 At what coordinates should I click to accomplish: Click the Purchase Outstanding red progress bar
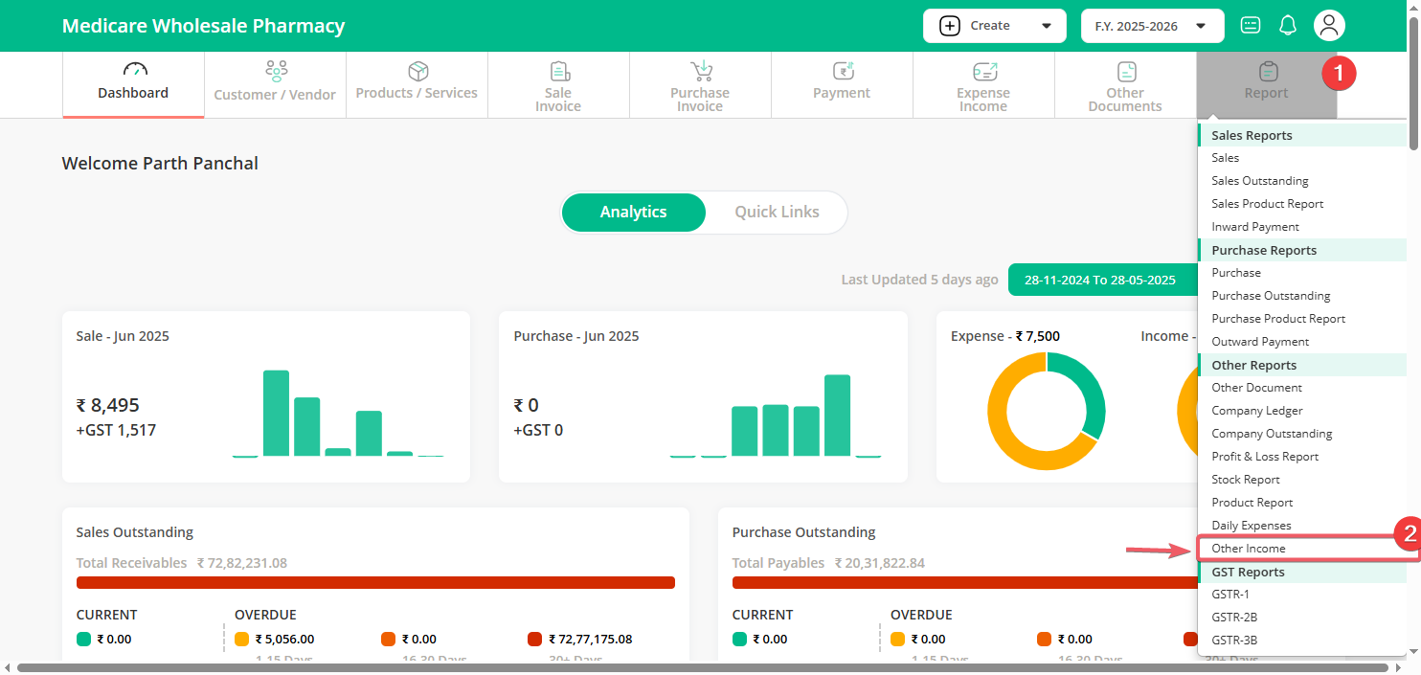(964, 583)
